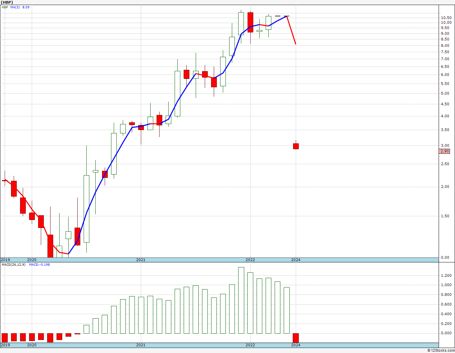Click the 4.00 price axis label
The image size is (455, 353).
(x=445, y=116)
